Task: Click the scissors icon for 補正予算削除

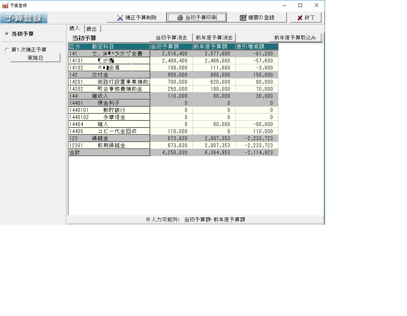Action: click(x=120, y=18)
